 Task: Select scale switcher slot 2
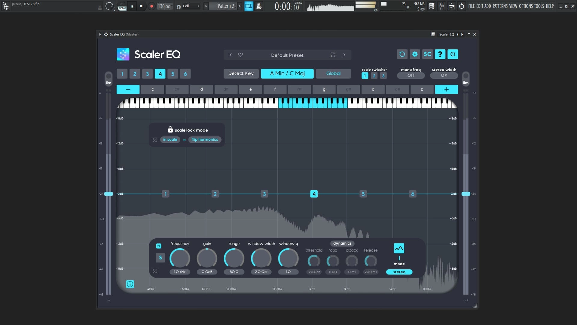tap(374, 76)
